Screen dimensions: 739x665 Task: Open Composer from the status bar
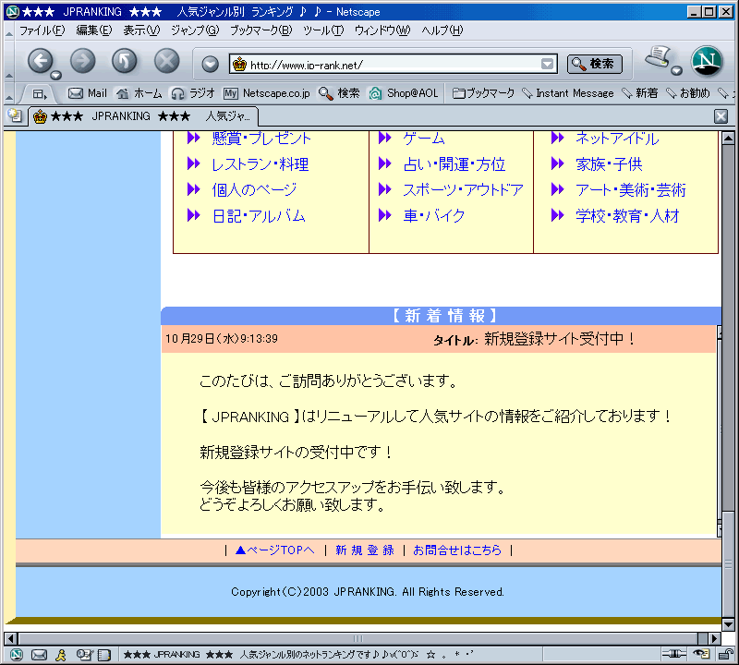coord(84,654)
